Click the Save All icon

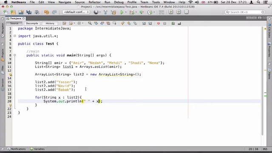click(29, 12)
